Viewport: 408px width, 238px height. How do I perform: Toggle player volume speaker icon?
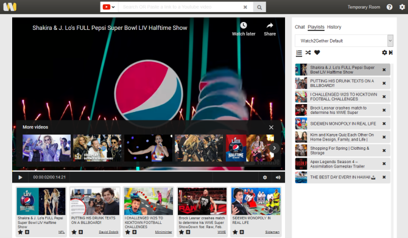pos(278,177)
